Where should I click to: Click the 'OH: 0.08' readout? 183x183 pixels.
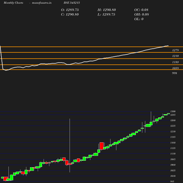[142, 15]
